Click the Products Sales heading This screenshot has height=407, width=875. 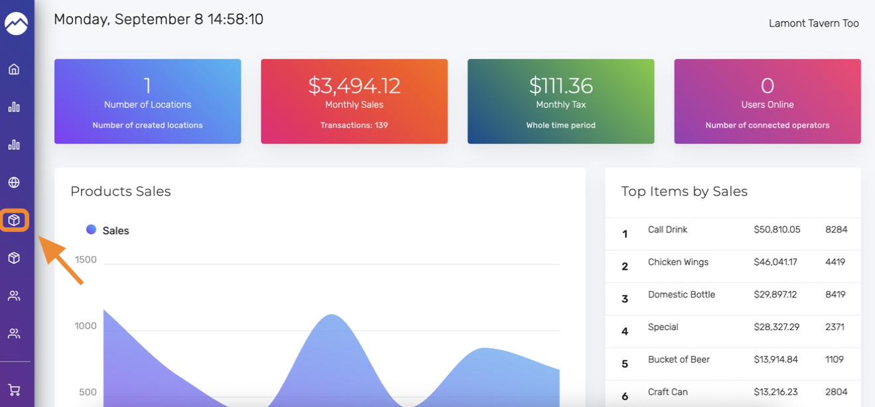pos(121,192)
